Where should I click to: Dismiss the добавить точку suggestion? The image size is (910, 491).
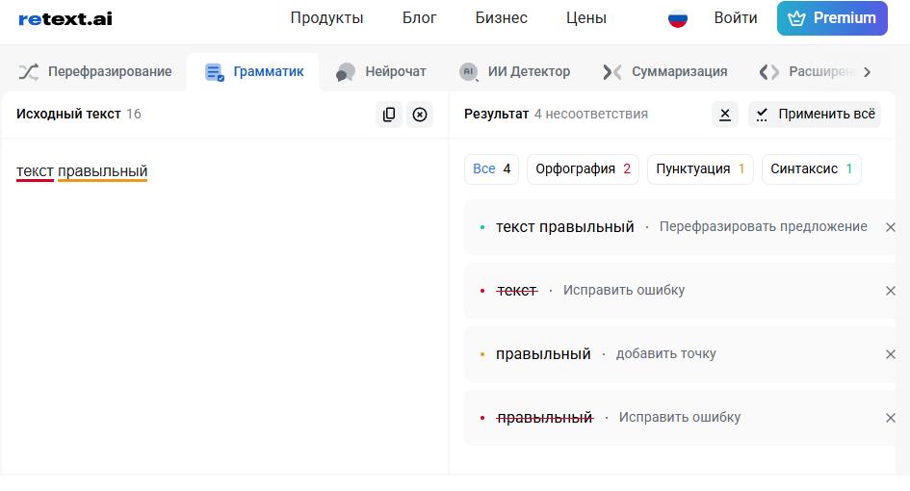pyautogui.click(x=891, y=354)
